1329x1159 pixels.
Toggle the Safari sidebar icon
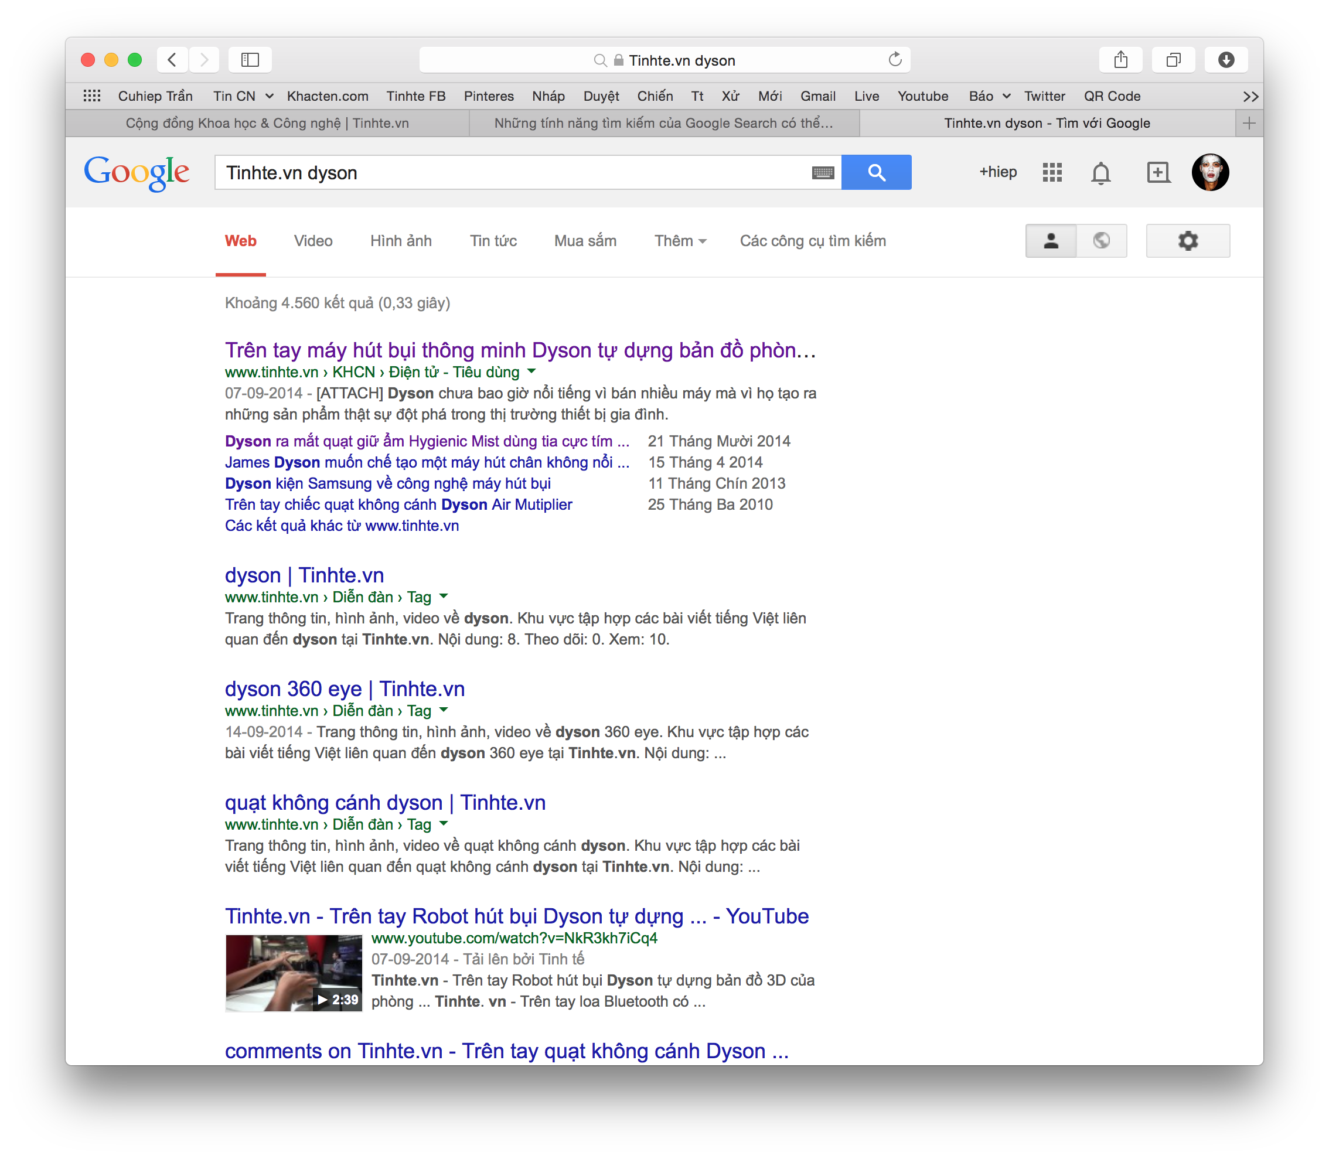point(250,60)
